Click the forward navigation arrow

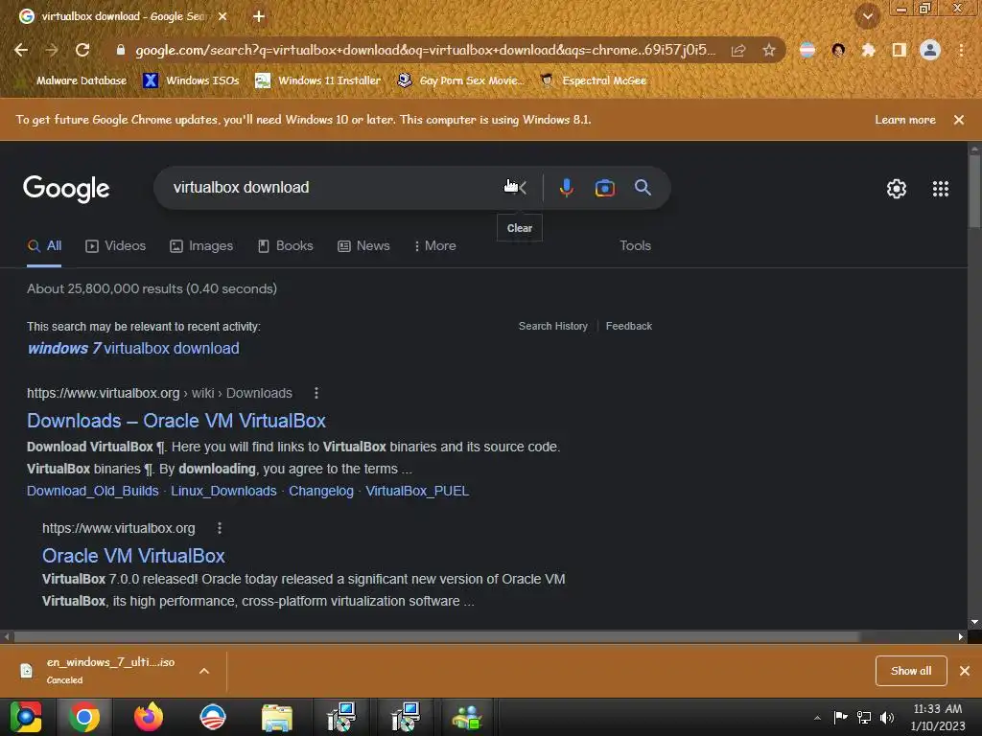click(x=52, y=50)
